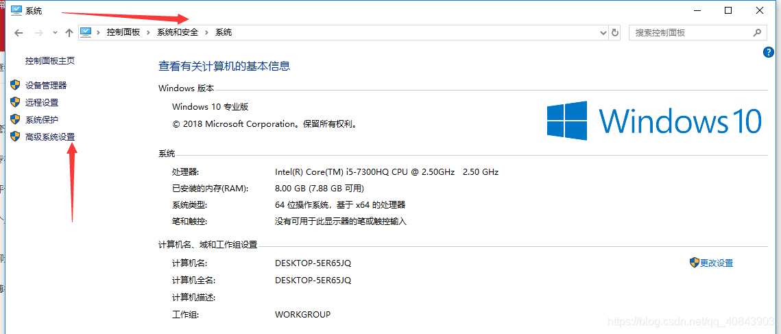Click the '64 位操作系统' system type value
Screen dimensions: 781x334
coord(340,205)
